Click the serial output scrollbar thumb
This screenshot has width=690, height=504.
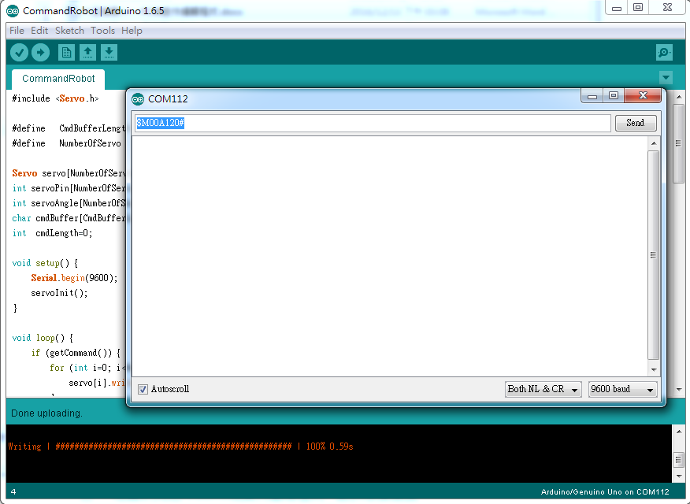click(x=654, y=255)
